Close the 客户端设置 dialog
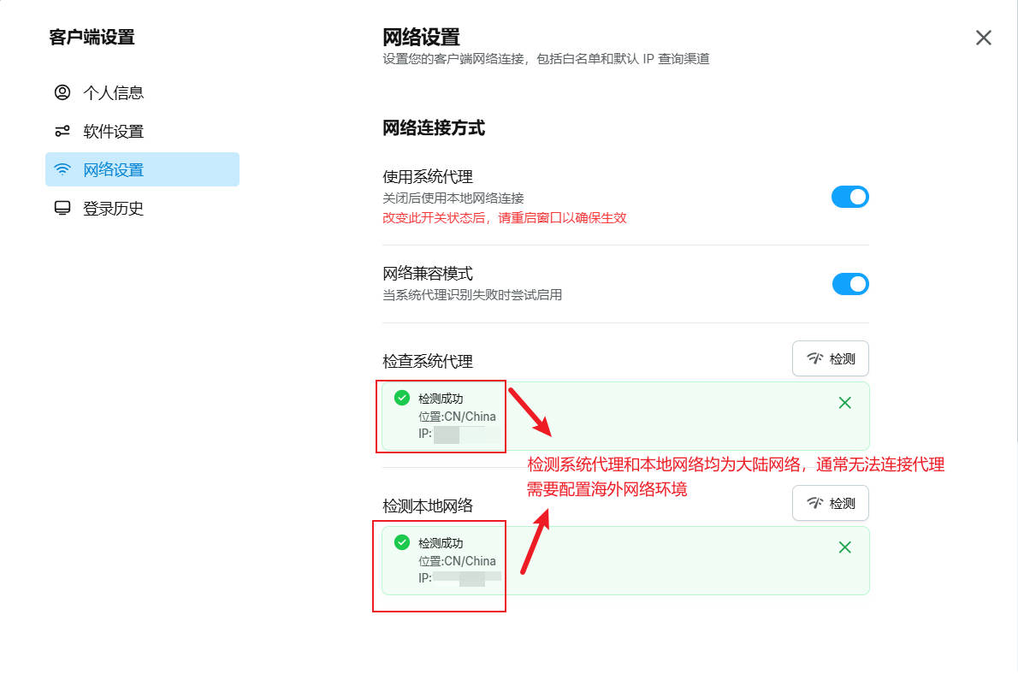The height and width of the screenshot is (674, 1018). (984, 38)
